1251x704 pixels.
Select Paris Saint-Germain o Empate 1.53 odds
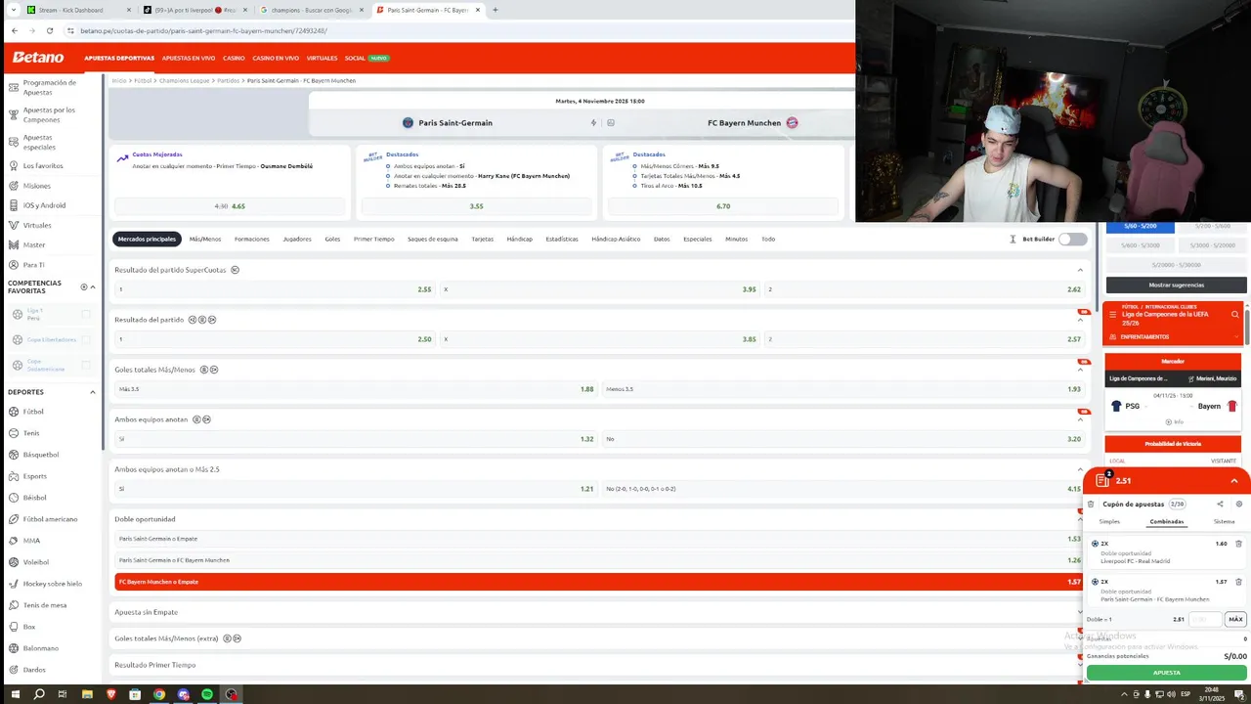598,539
